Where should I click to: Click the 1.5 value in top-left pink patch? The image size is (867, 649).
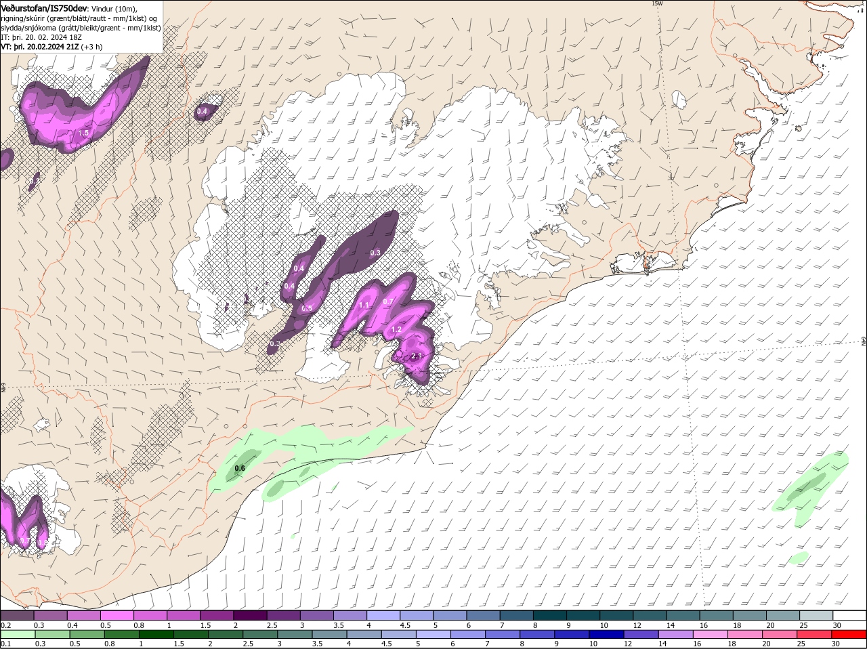click(x=84, y=133)
